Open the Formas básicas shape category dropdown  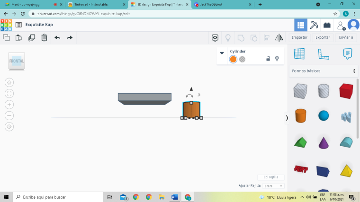coord(323,71)
